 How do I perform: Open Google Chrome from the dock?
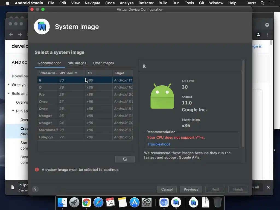pos(86,203)
